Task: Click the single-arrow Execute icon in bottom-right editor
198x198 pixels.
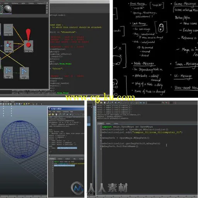Action: (x=144, y=103)
